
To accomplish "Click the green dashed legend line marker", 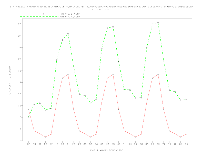I will 44,17.
